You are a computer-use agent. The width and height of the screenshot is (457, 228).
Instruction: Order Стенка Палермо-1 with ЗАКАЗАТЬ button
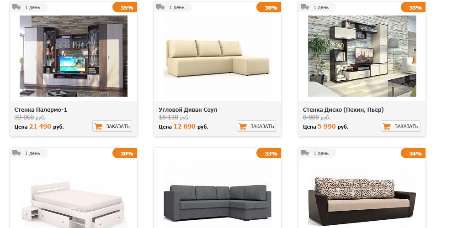click(112, 126)
